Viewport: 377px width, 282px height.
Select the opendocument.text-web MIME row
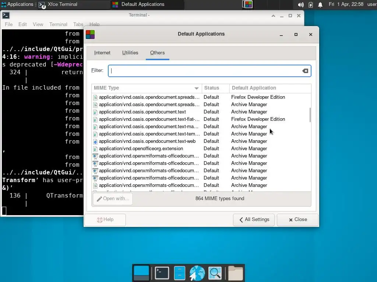pos(201,141)
